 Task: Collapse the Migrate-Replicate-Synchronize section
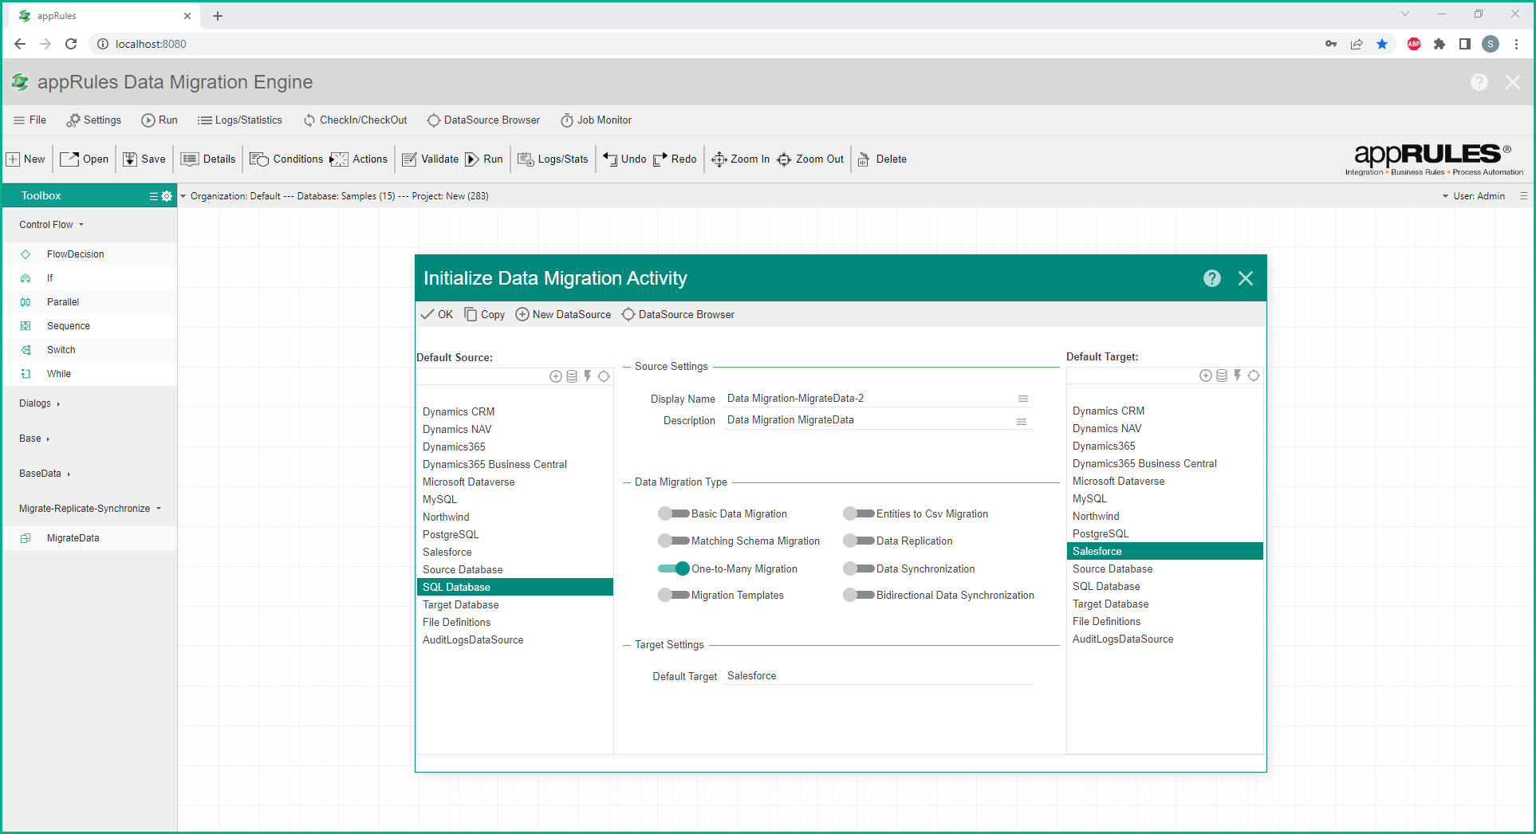[90, 509]
